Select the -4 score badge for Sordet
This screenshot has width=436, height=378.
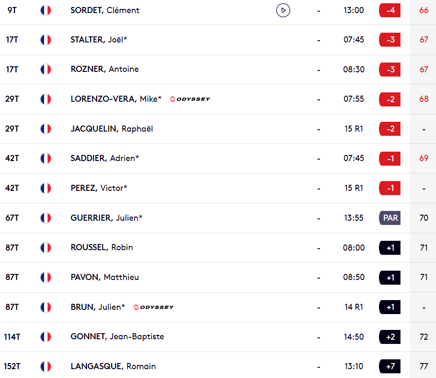coord(390,10)
